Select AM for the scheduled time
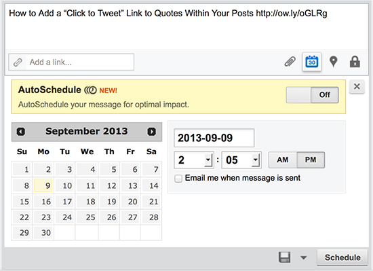 point(283,160)
